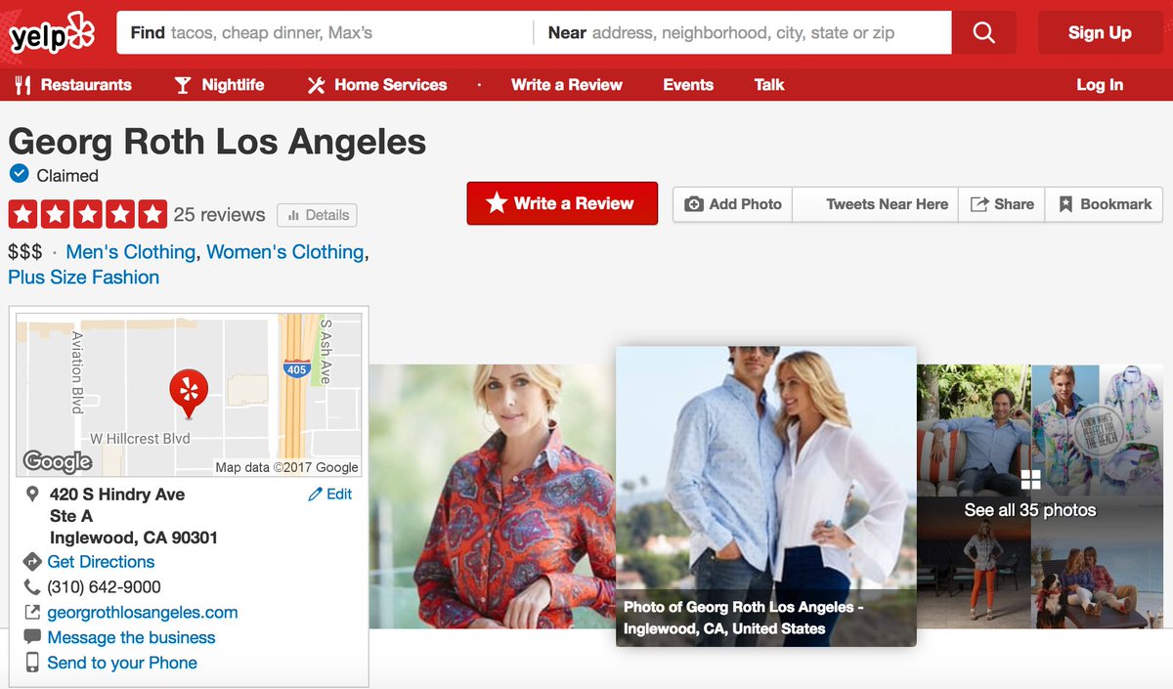Click the grid icon above See all 35 photos
This screenshot has width=1173, height=689.
[1030, 480]
